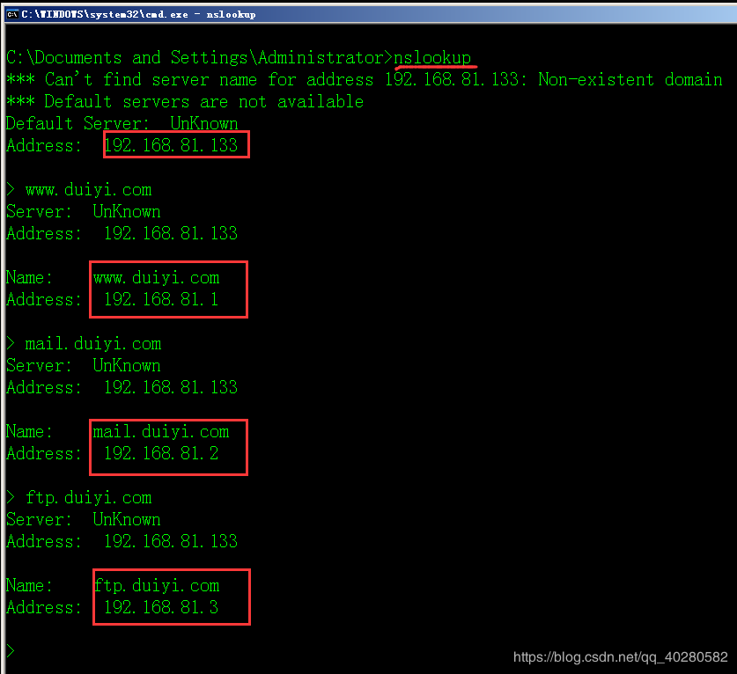This screenshot has height=674, width=737.
Task: Click the www.duiyi.com name inside the red box
Action: [x=157, y=278]
